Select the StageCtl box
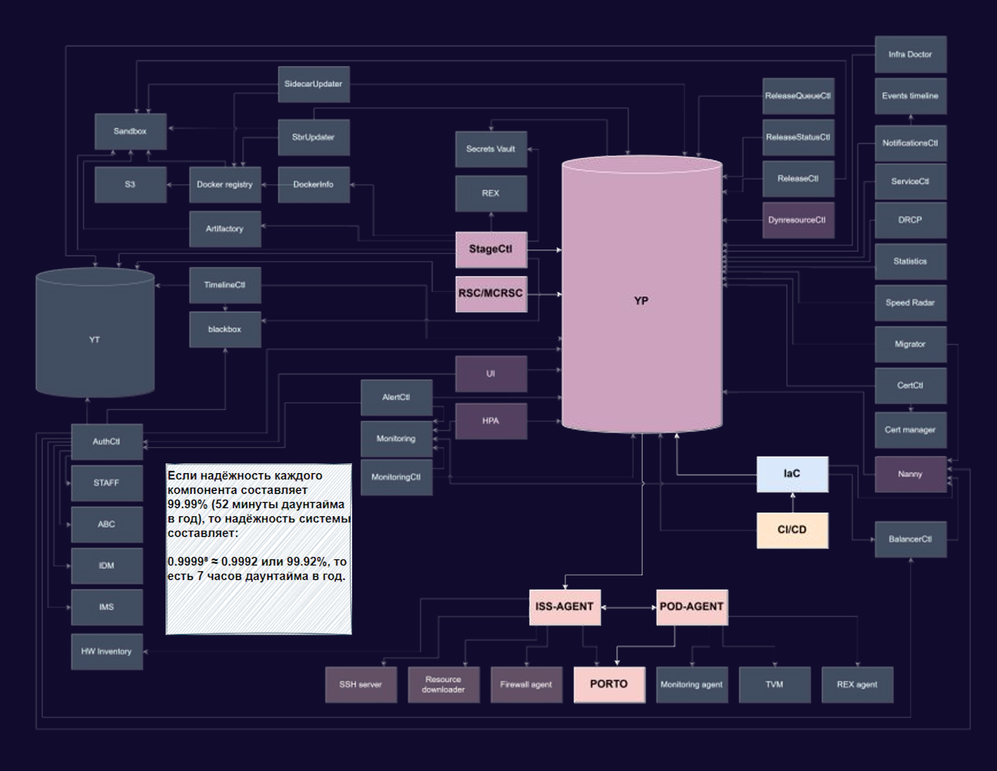Screen dimensions: 997x771 [x=491, y=250]
